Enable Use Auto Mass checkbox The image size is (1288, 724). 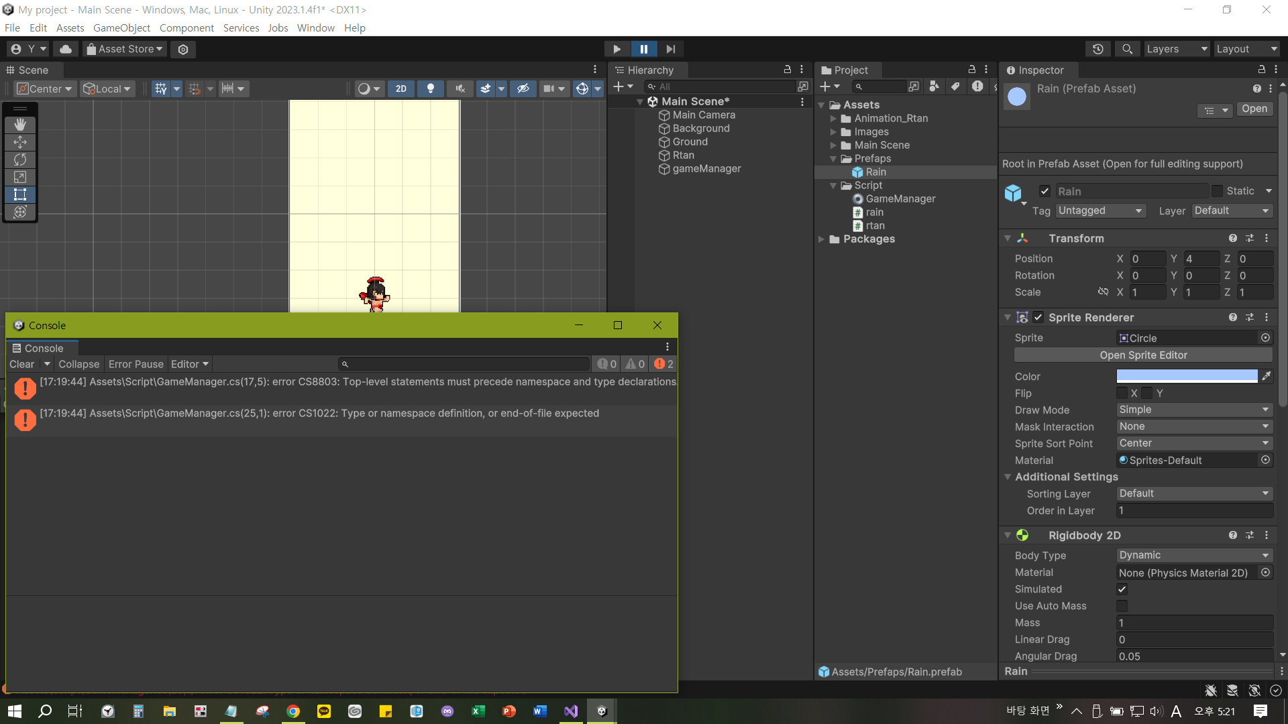1122,606
